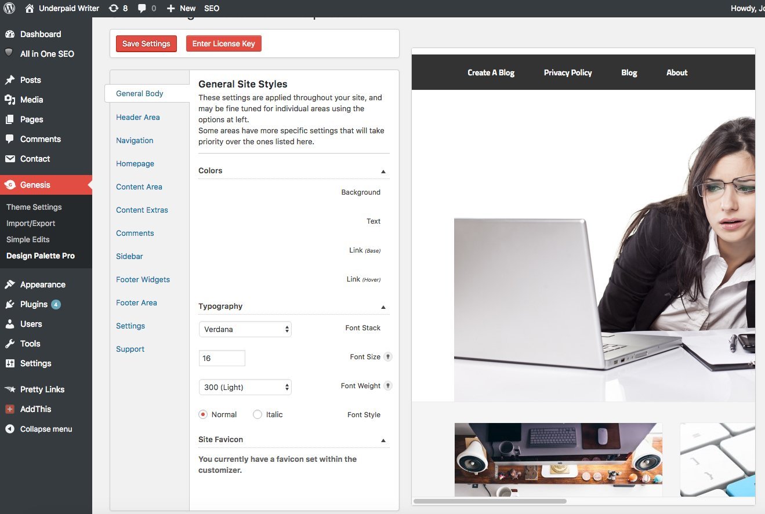Click the Dashboard gauge icon
This screenshot has height=514, width=765.
[10, 34]
